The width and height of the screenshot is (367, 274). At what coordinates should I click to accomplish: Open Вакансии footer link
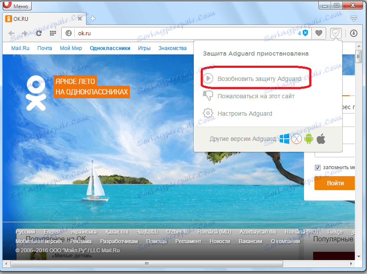coord(251,241)
